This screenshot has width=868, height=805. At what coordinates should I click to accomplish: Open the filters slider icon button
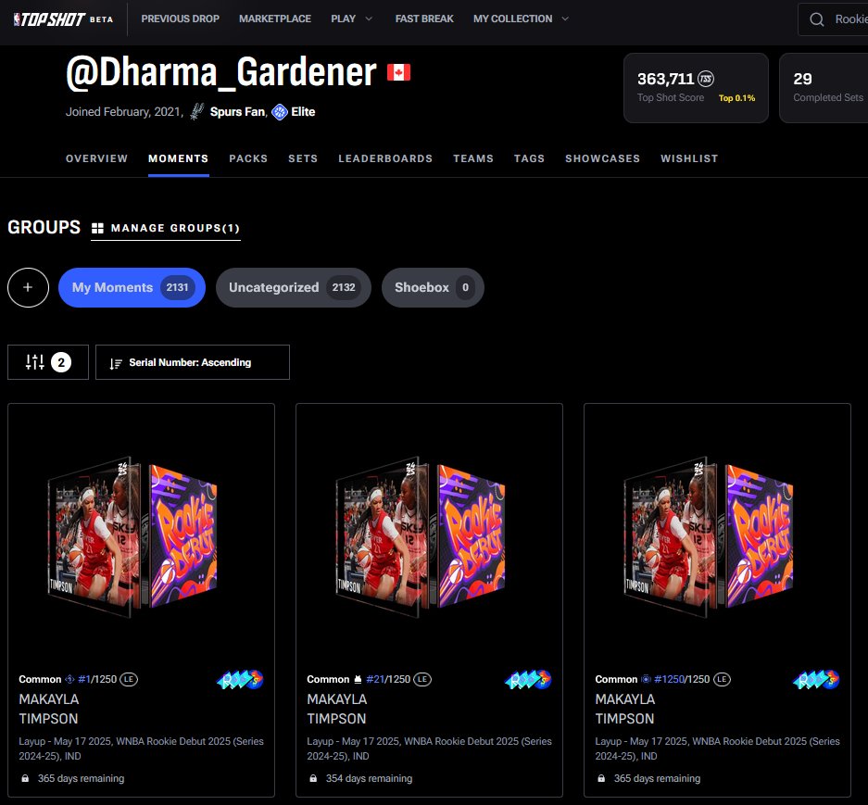[x=48, y=362]
